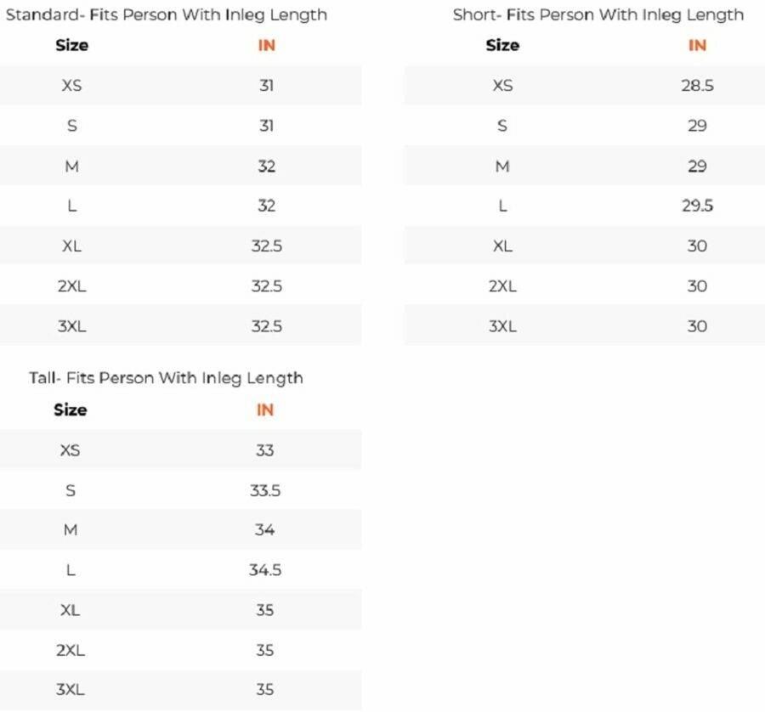Click the 34.5 inleg value in Tall table
The height and width of the screenshot is (712, 765).
[265, 570]
